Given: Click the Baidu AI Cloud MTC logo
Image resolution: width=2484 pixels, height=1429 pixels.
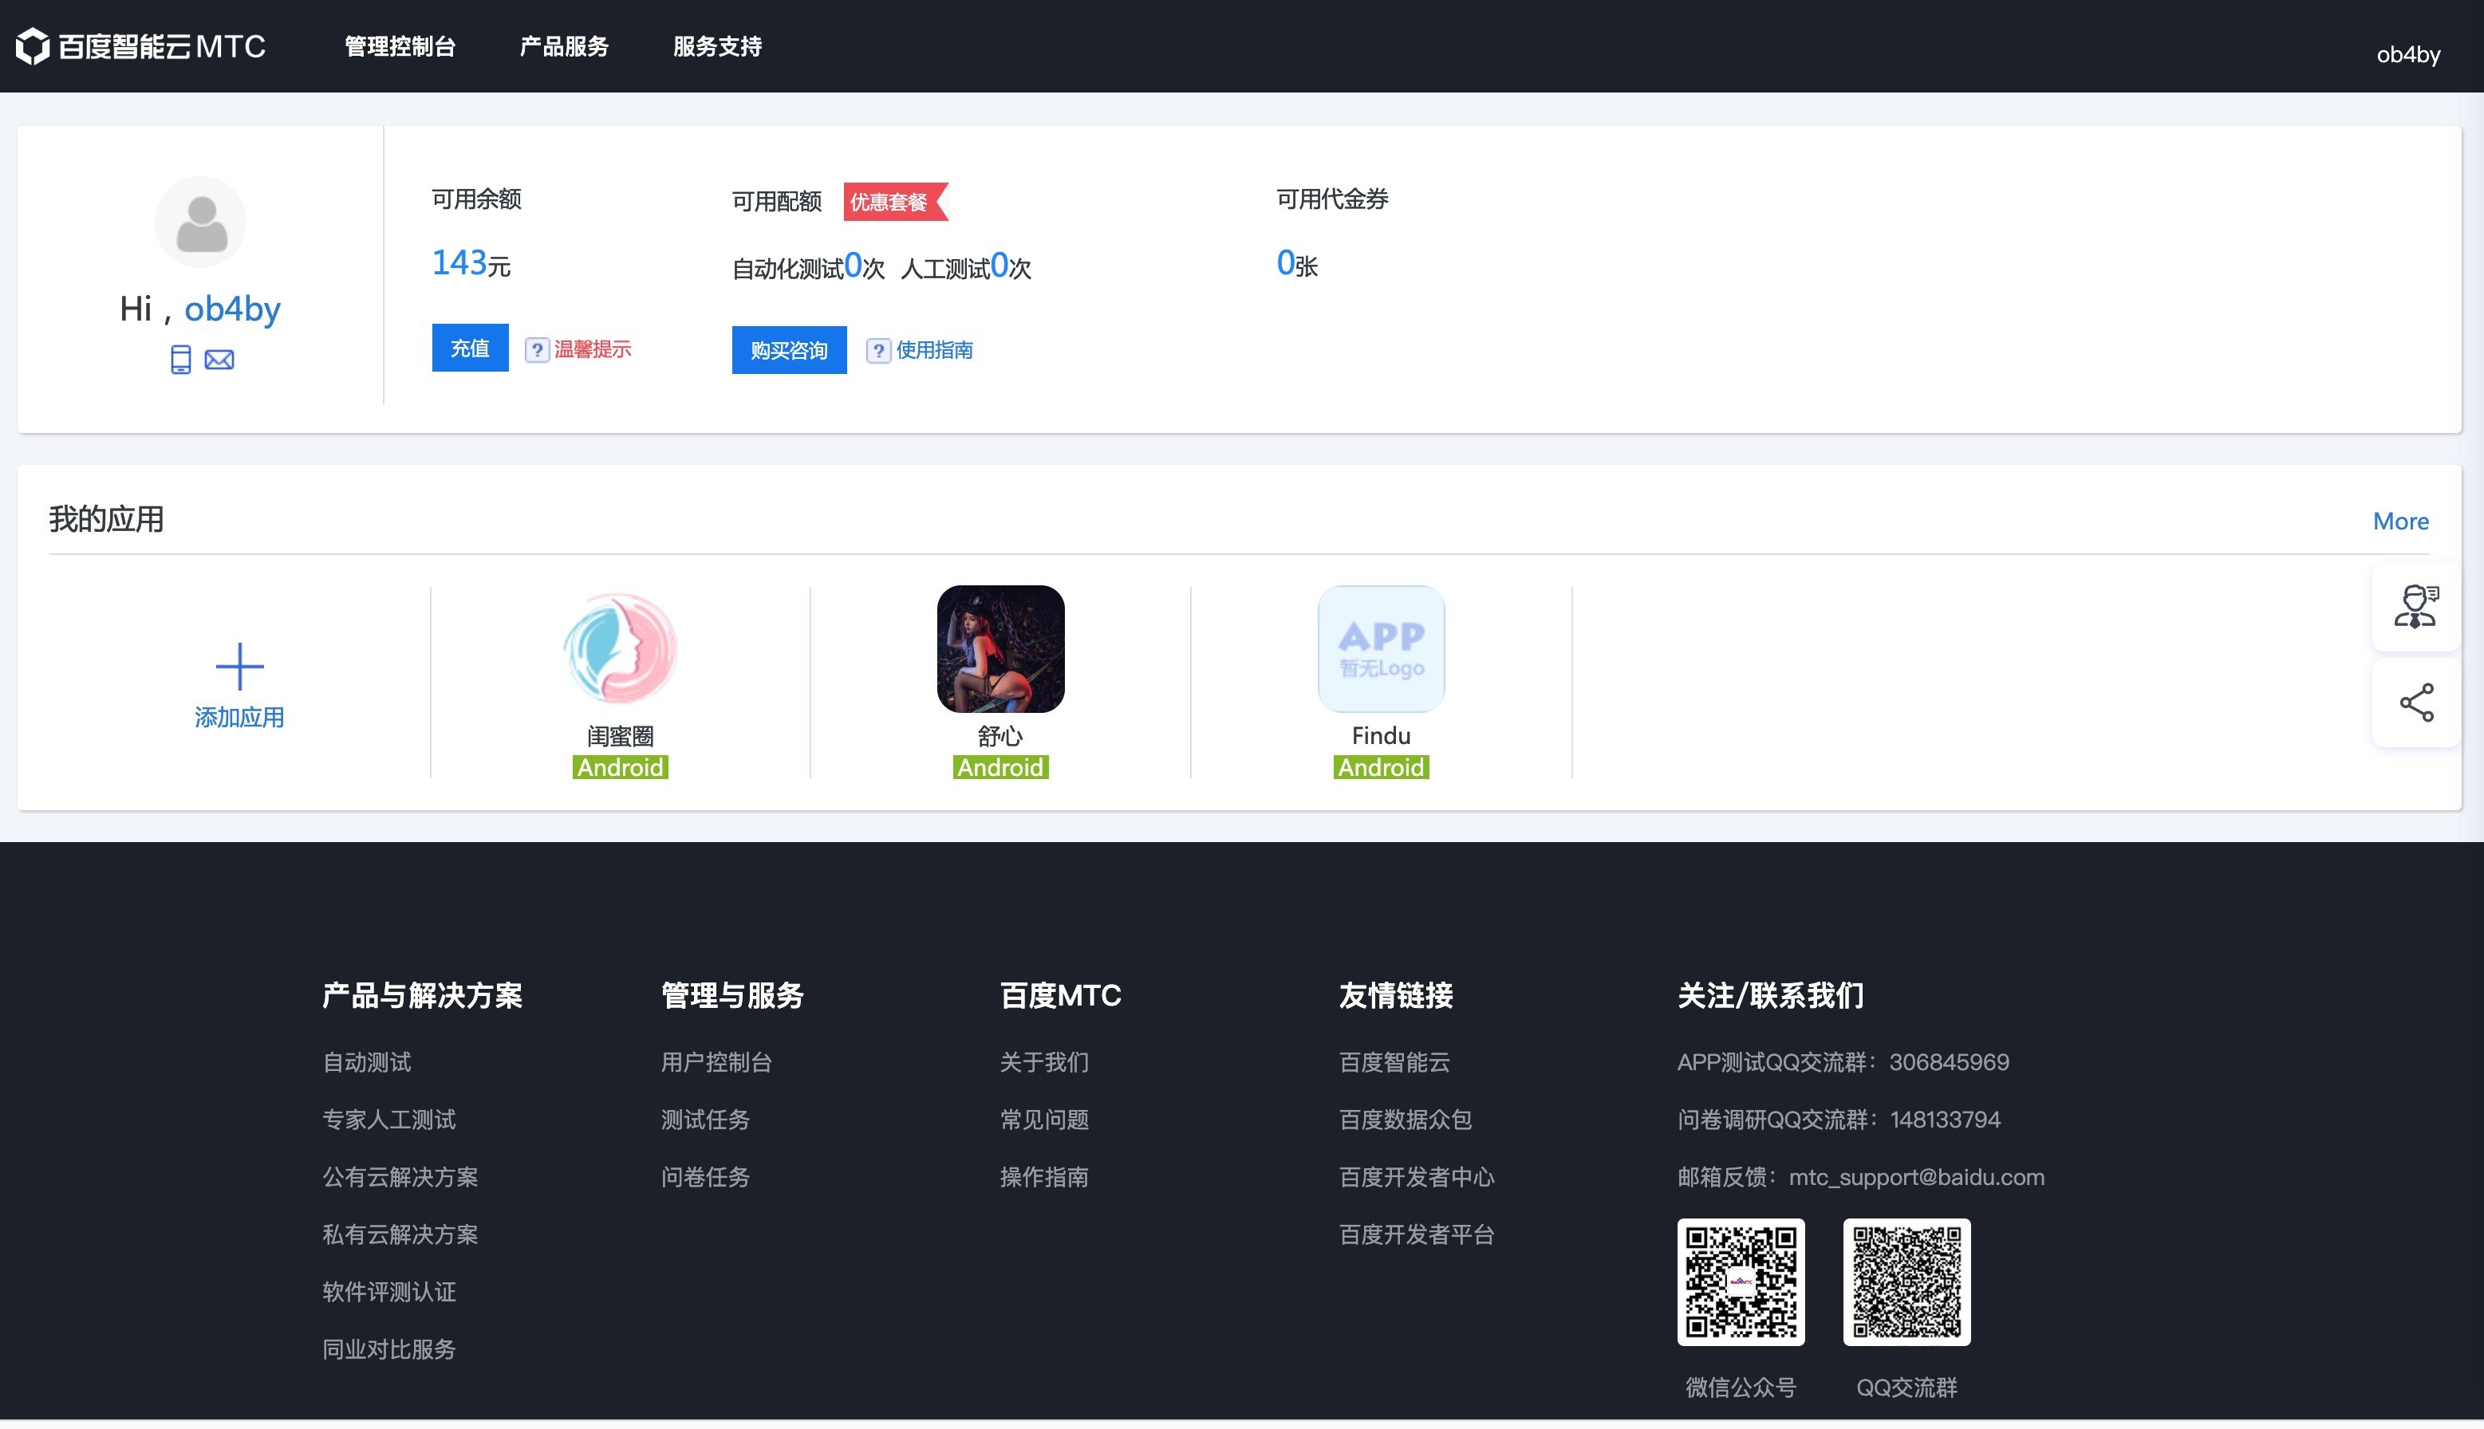Looking at the screenshot, I should [140, 46].
